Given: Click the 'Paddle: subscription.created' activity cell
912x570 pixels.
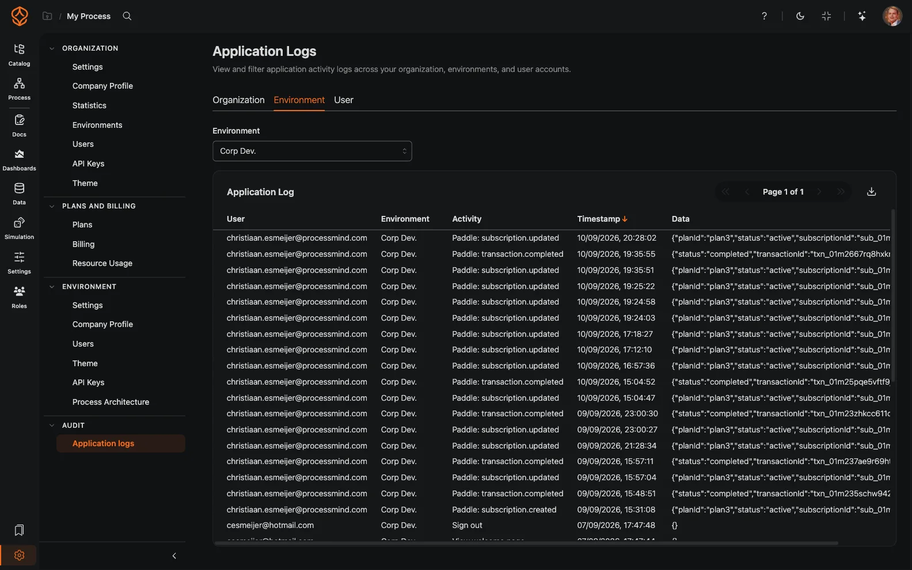Looking at the screenshot, I should (x=504, y=510).
